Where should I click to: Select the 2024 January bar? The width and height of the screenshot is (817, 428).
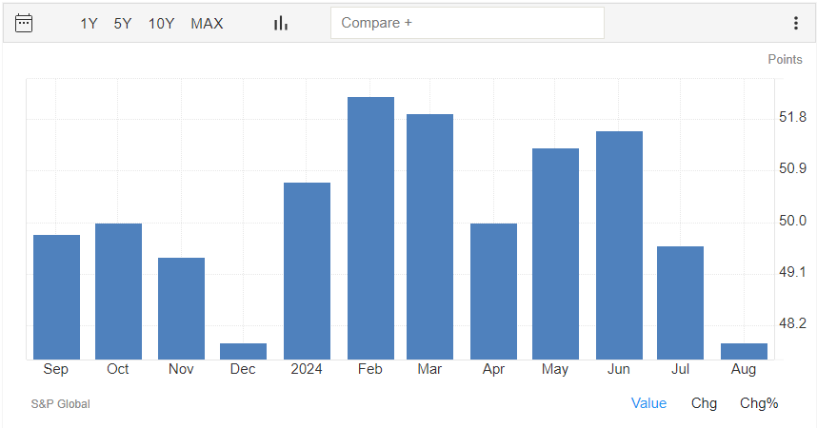click(307, 271)
